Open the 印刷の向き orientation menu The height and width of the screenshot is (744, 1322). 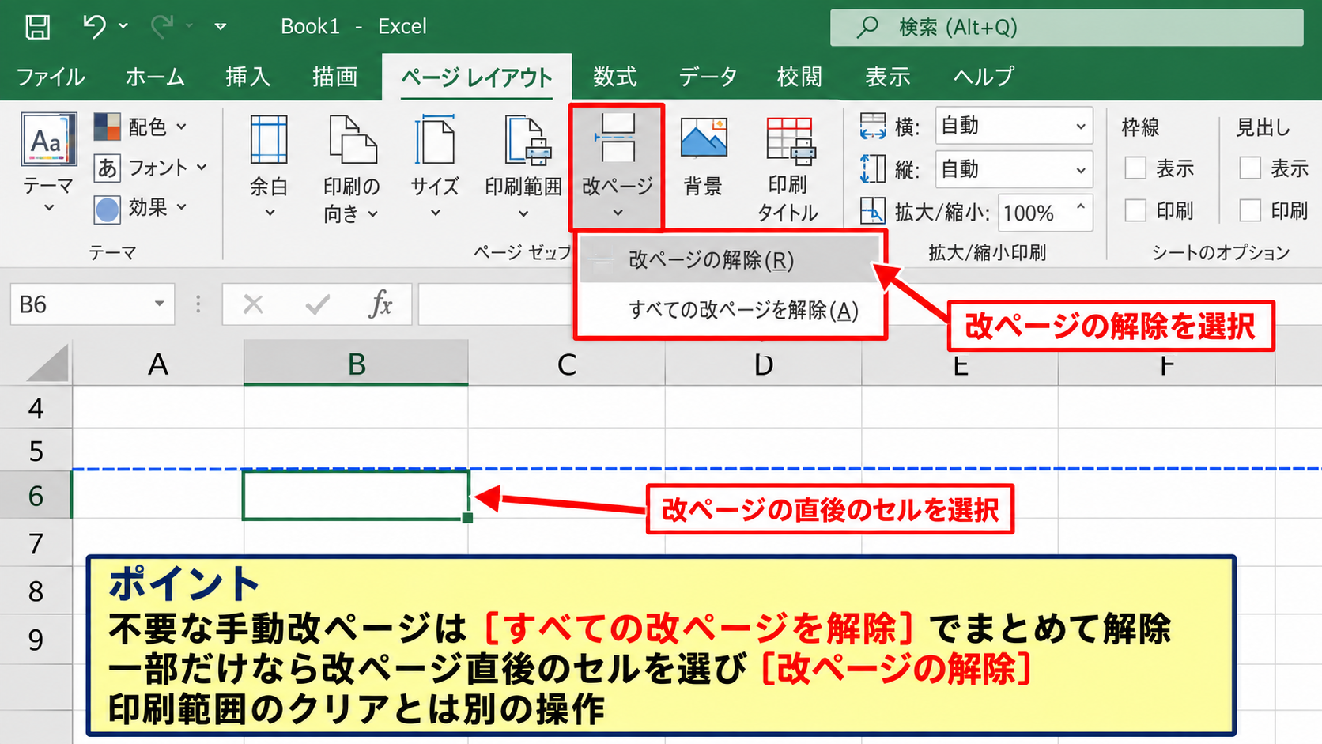[x=352, y=168]
